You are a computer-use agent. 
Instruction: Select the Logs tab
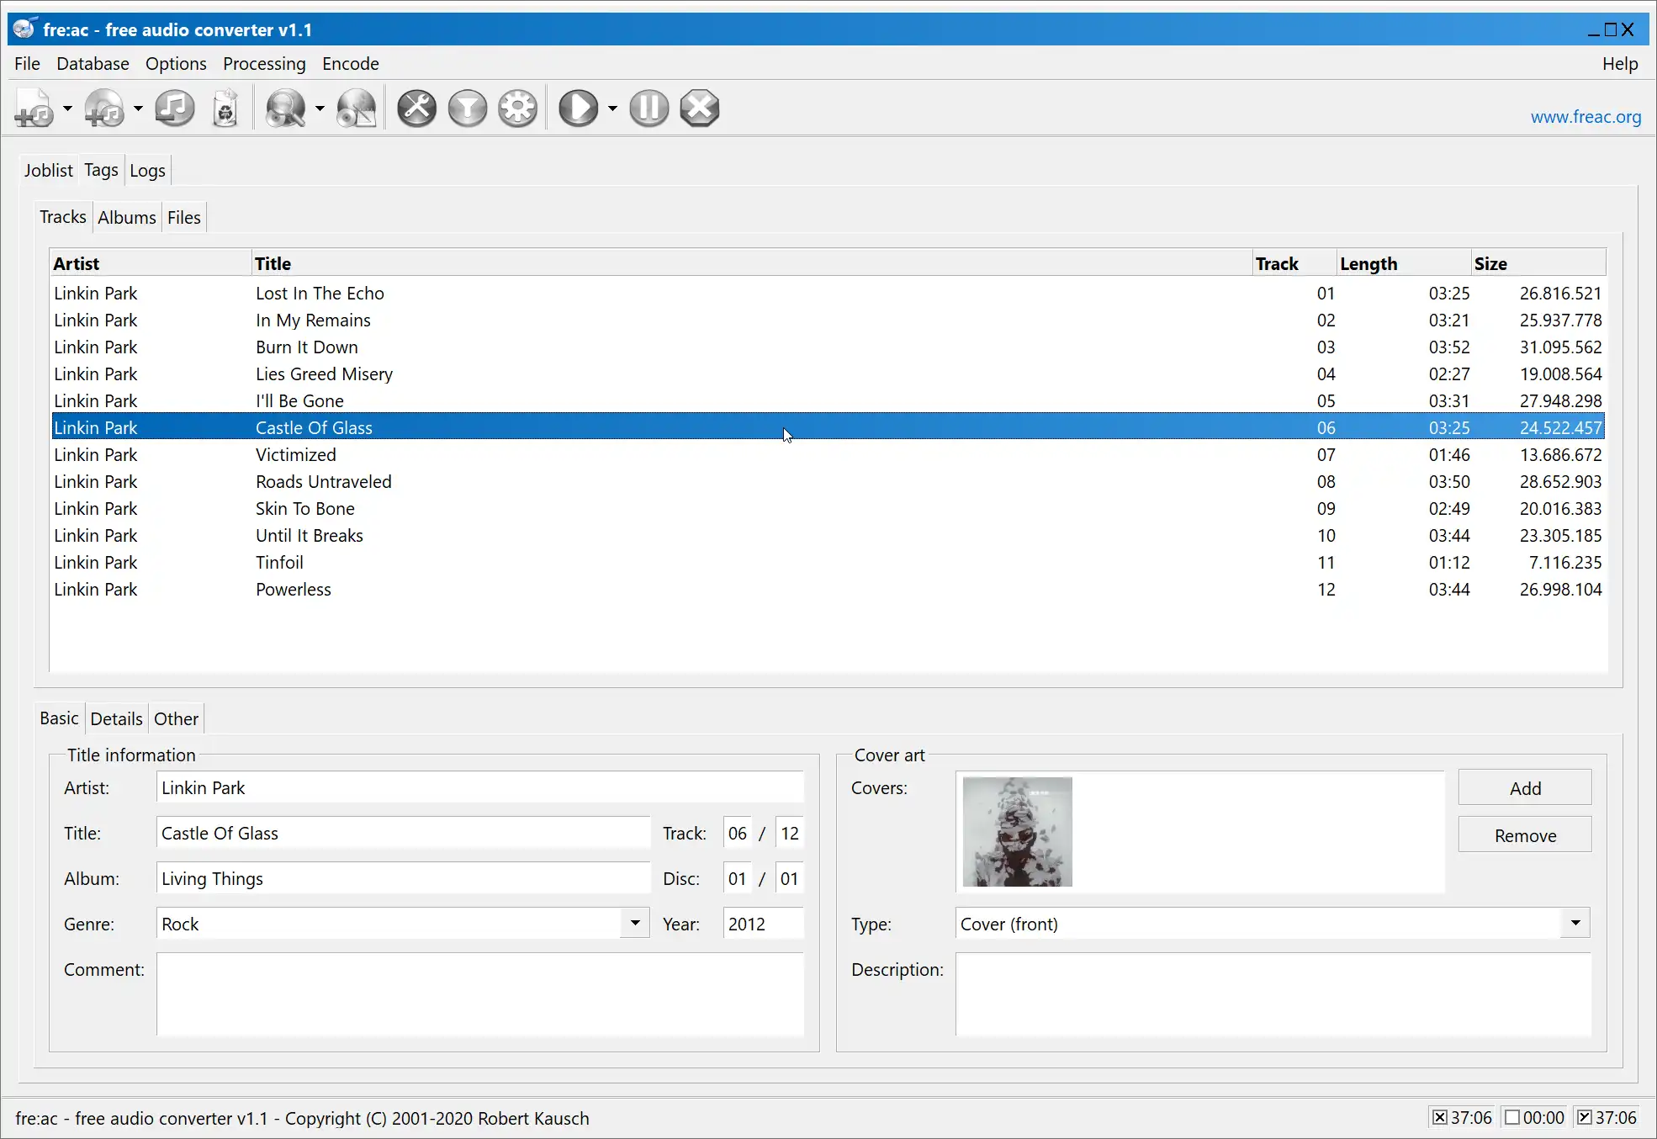(x=147, y=169)
